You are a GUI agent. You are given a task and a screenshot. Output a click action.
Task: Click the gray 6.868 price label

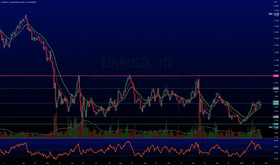[x=276, y=101]
